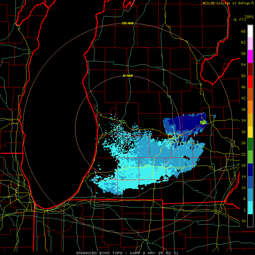
Task: Click the gold 38 kft legend swatch
Action: point(250,120)
